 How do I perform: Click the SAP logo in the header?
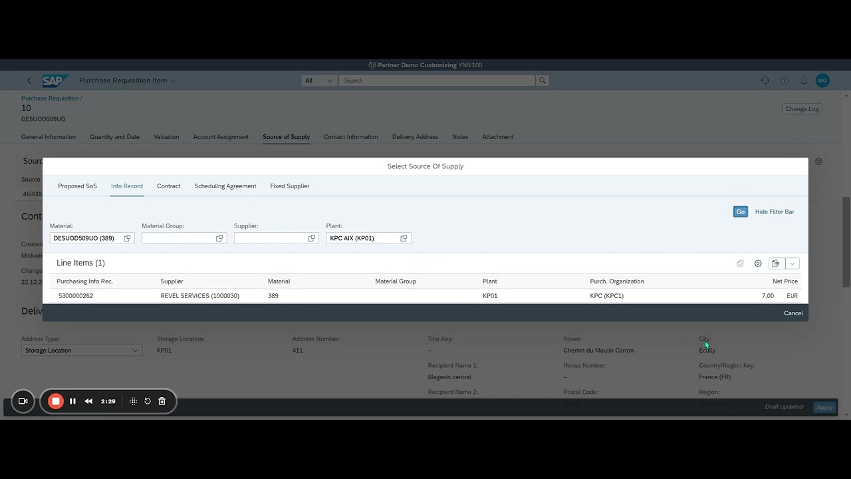click(56, 80)
